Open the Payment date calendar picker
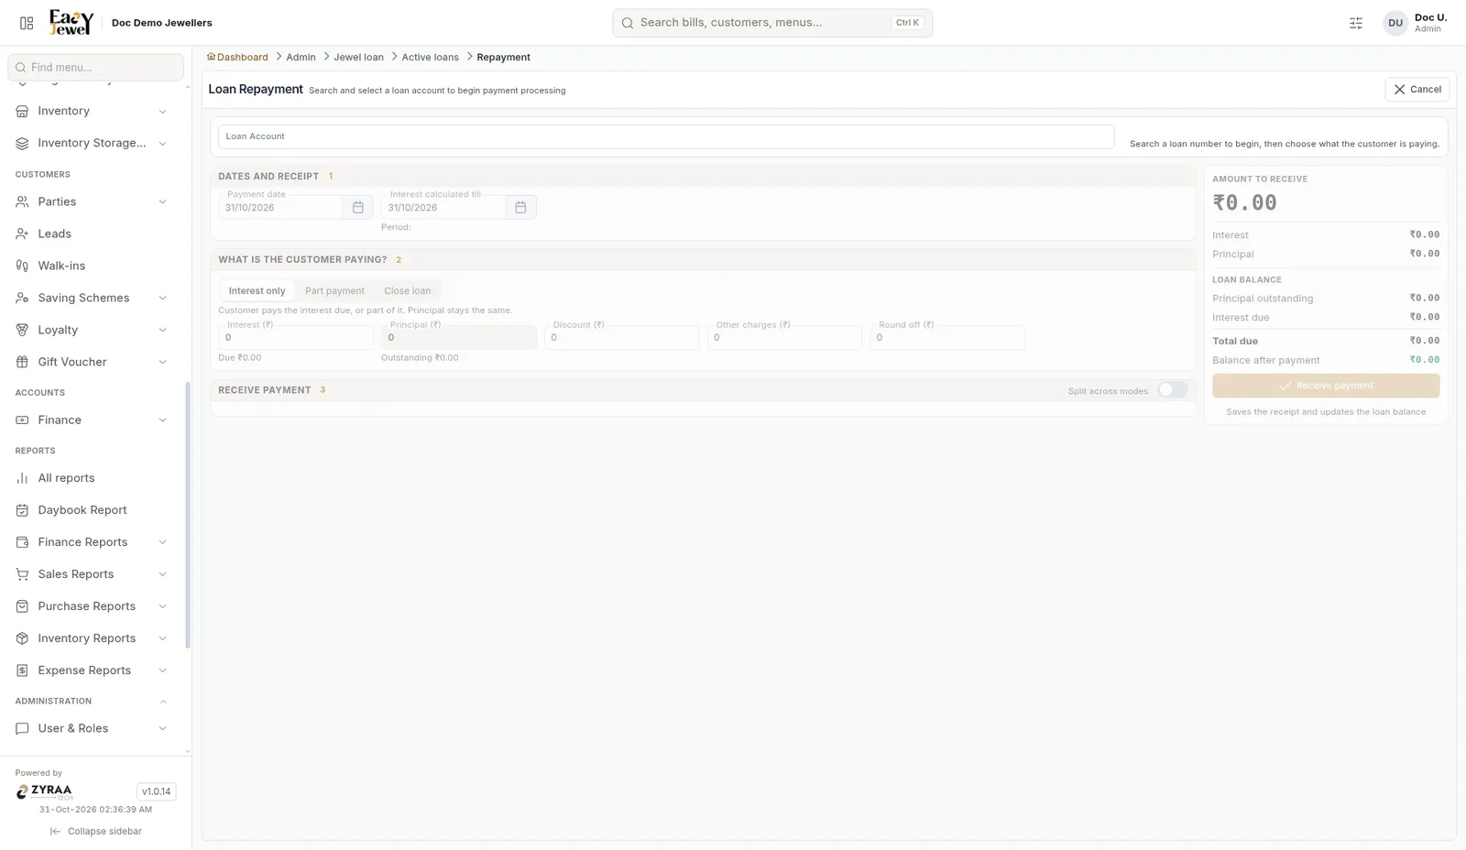Image resolution: width=1466 pixels, height=850 pixels. pyautogui.click(x=358, y=208)
